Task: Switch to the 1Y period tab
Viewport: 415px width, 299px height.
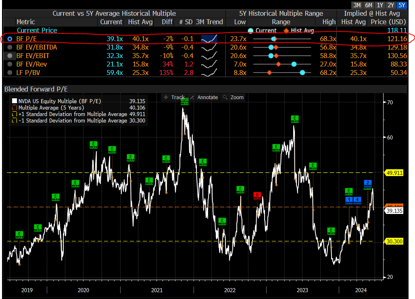Action: coord(380,5)
